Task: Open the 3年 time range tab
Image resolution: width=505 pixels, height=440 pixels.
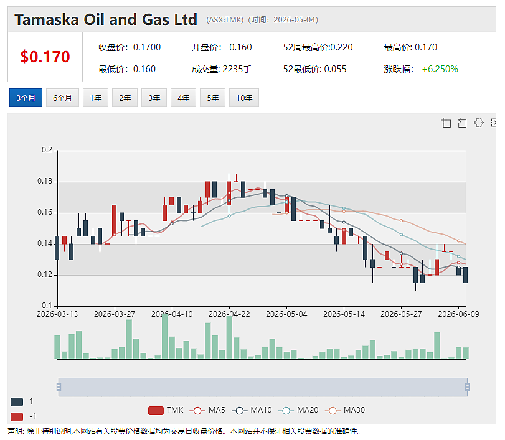Action: tap(154, 98)
